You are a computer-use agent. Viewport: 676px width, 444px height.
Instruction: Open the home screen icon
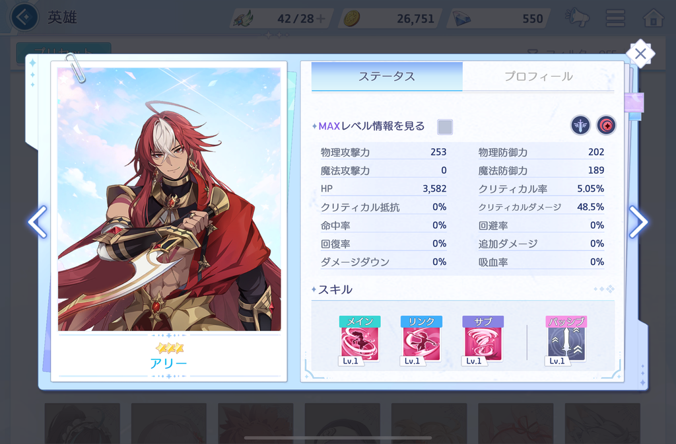(x=653, y=18)
